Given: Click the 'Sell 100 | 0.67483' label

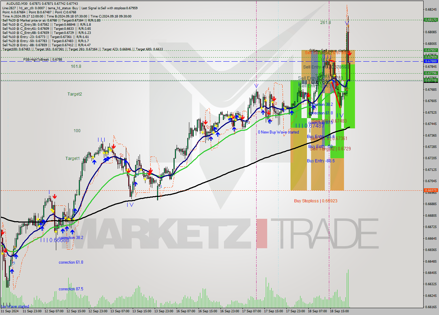Looking at the screenshot, I should click(x=329, y=121).
